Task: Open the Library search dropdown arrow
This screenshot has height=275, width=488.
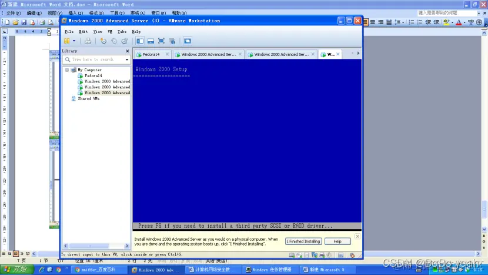Action: 127,59
